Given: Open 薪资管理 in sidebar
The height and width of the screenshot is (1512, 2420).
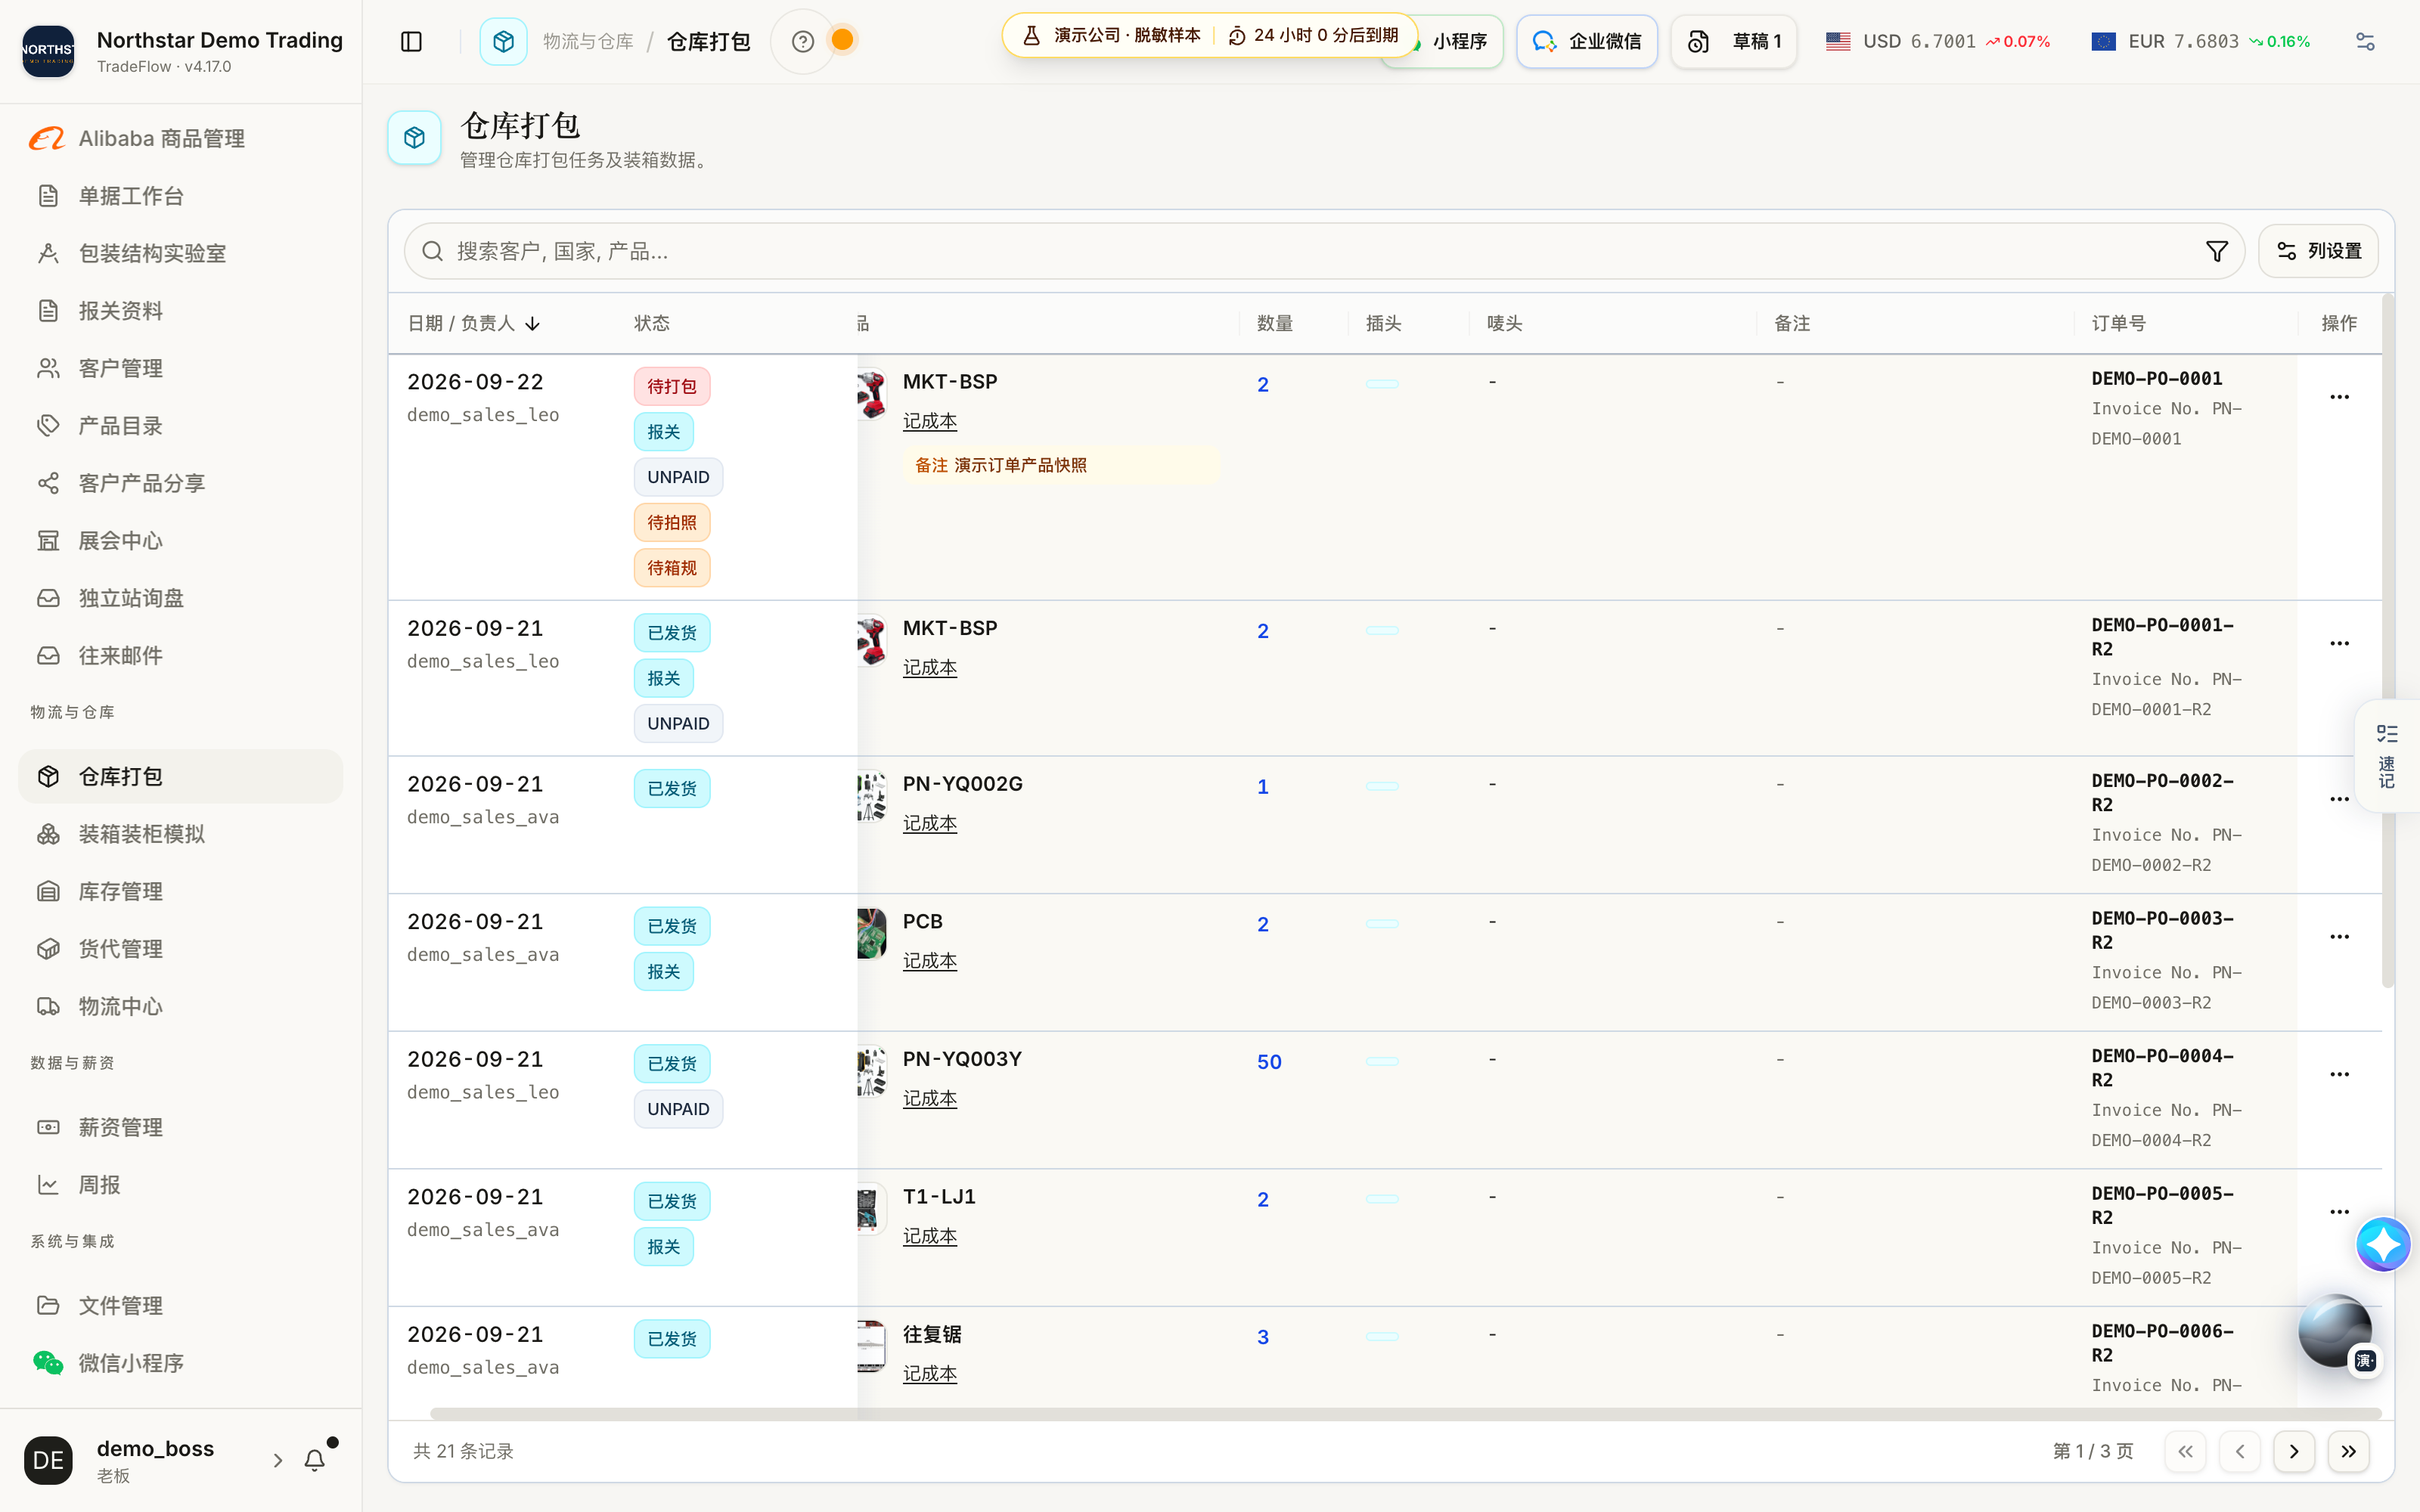Looking at the screenshot, I should (x=180, y=1127).
